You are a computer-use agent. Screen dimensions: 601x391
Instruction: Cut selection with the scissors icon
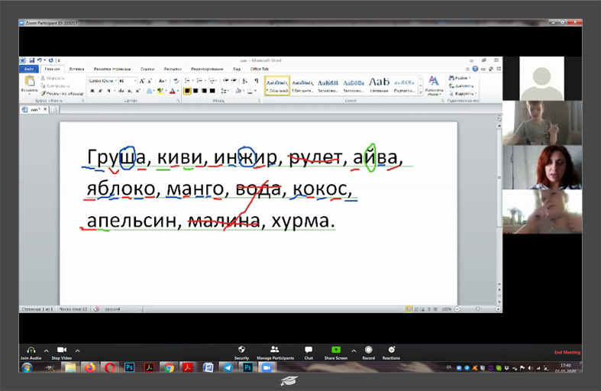(43, 78)
